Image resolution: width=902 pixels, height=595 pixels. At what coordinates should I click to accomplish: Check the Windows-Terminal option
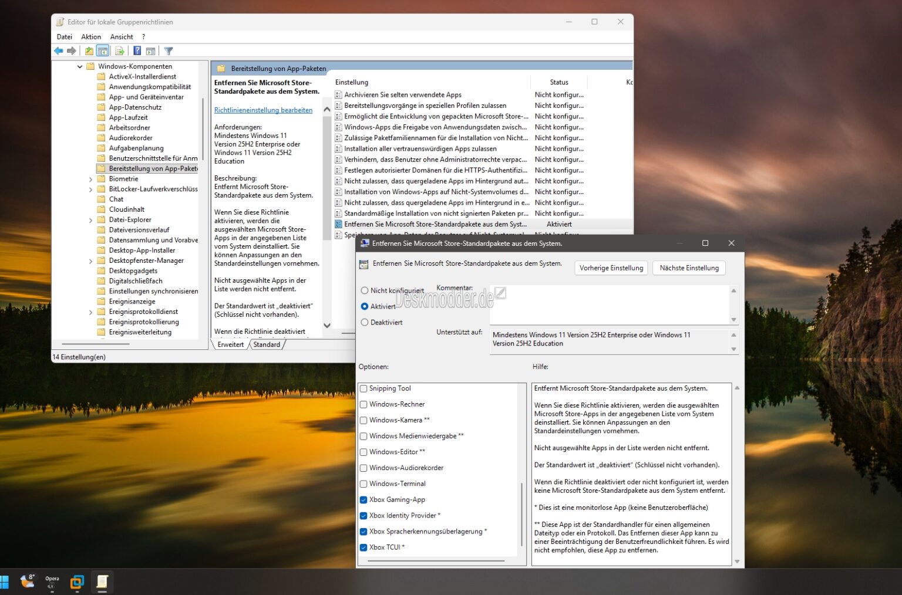(x=364, y=484)
